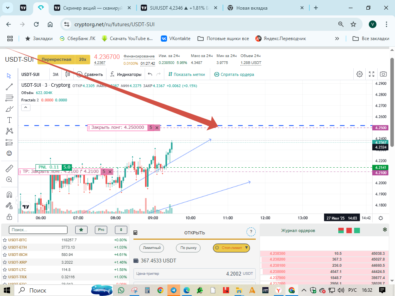Open the Fibonacci/horizontal lines tool
Viewport: 395px width, 296px height.
tap(9, 98)
